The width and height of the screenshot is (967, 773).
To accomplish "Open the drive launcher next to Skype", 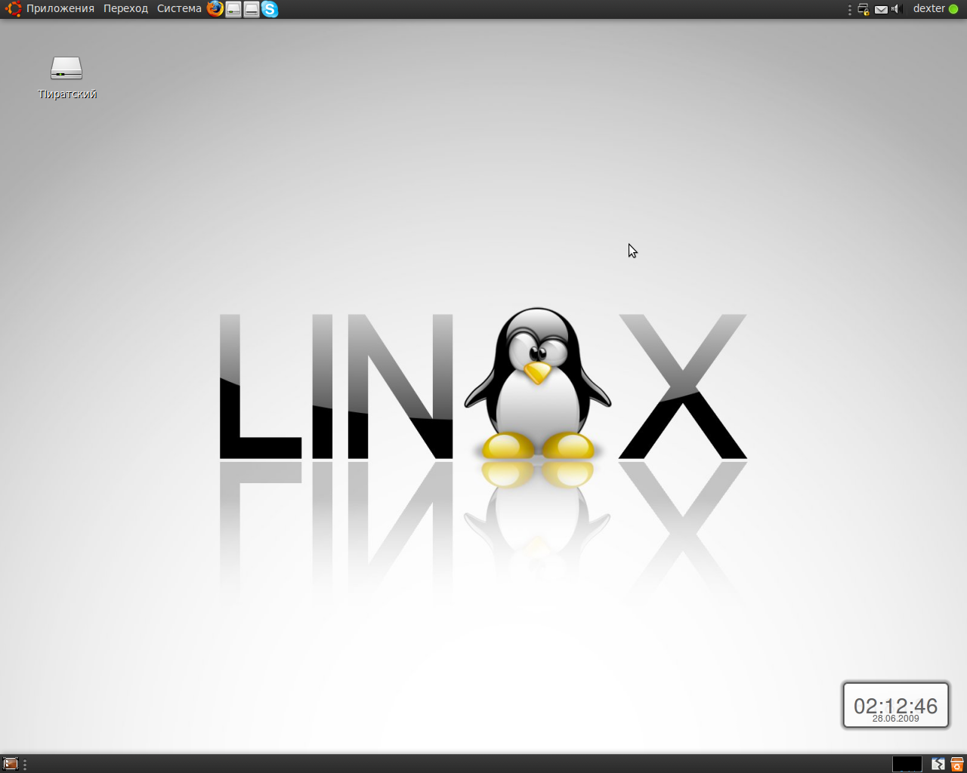I will [x=252, y=9].
